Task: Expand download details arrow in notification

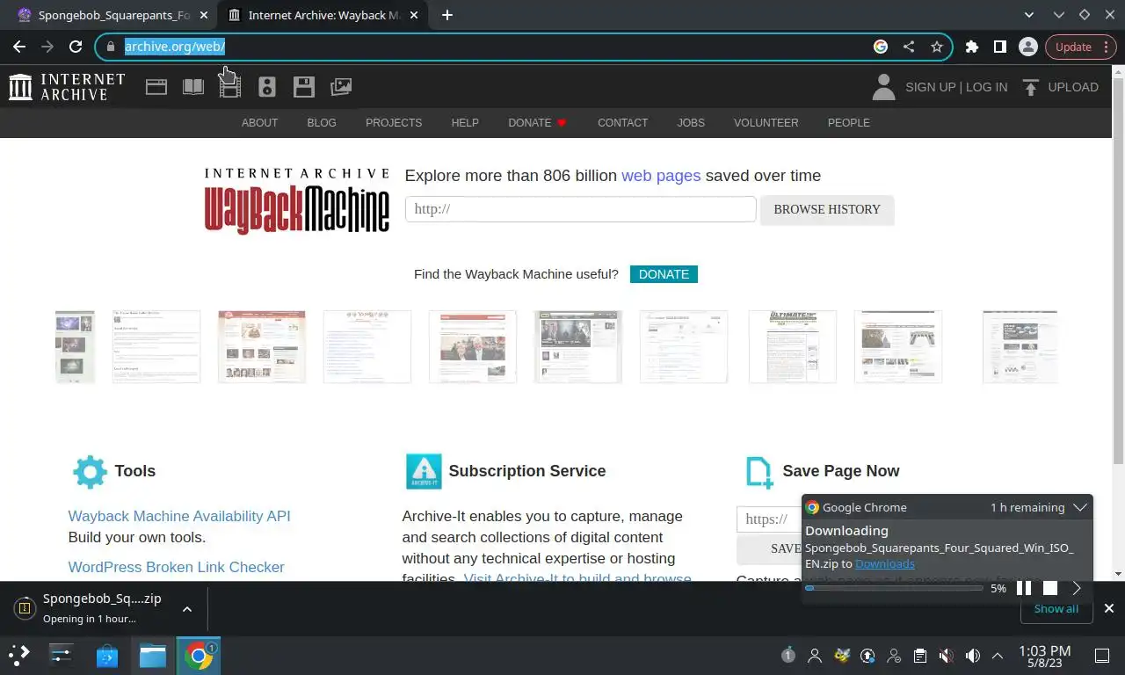Action: click(x=1077, y=588)
